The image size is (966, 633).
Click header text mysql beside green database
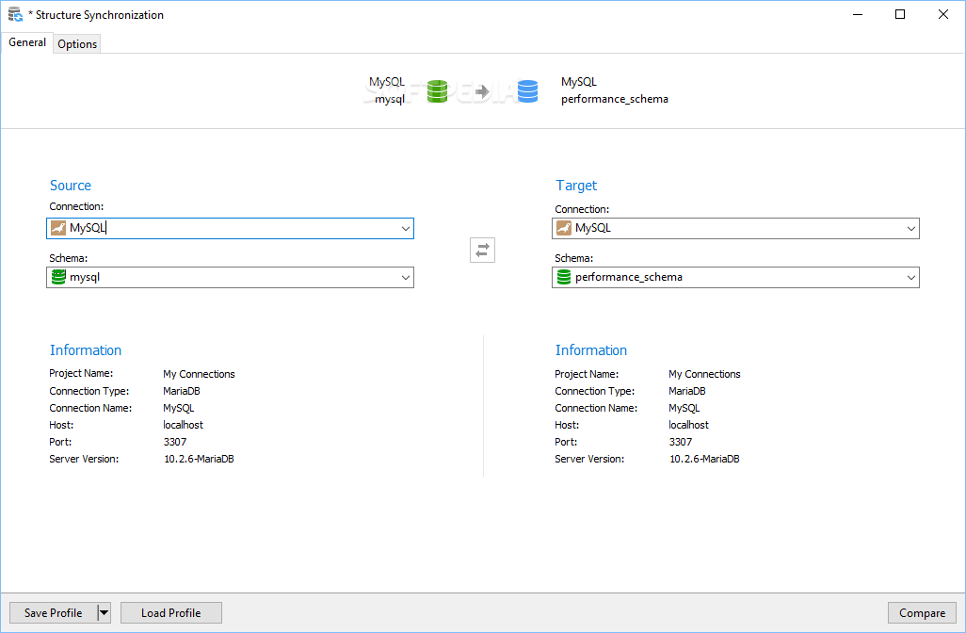(x=390, y=99)
